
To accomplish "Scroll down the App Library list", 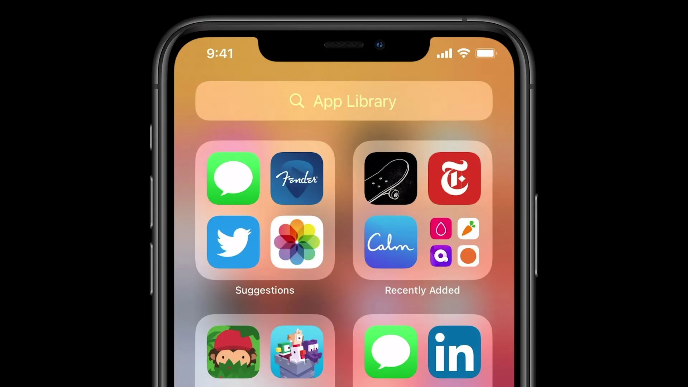I will click(344, 236).
